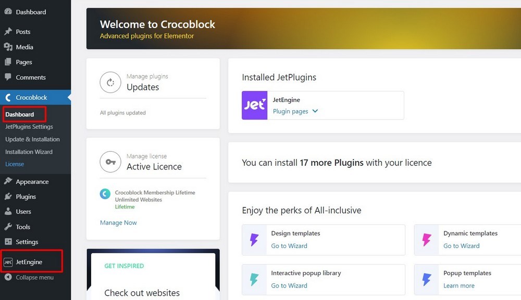Click the Active Licence key icon
The image size is (521, 300).
[x=110, y=162]
